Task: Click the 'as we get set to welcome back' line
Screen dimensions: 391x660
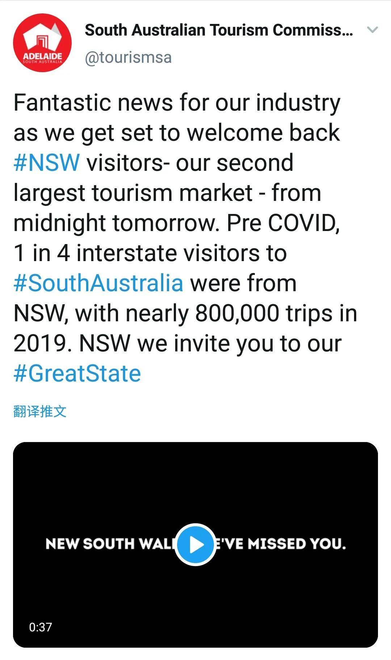Action: pyautogui.click(x=177, y=133)
